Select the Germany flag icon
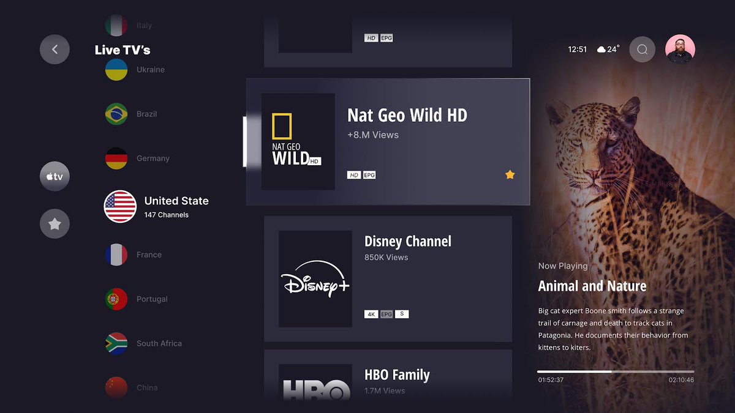This screenshot has height=413, width=735. 116,158
